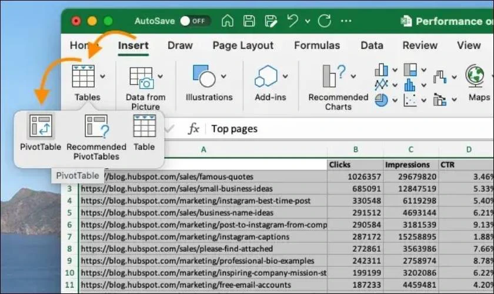Image resolution: width=494 pixels, height=294 pixels.
Task: Select the please-find-attached URL cell
Action: point(203,249)
